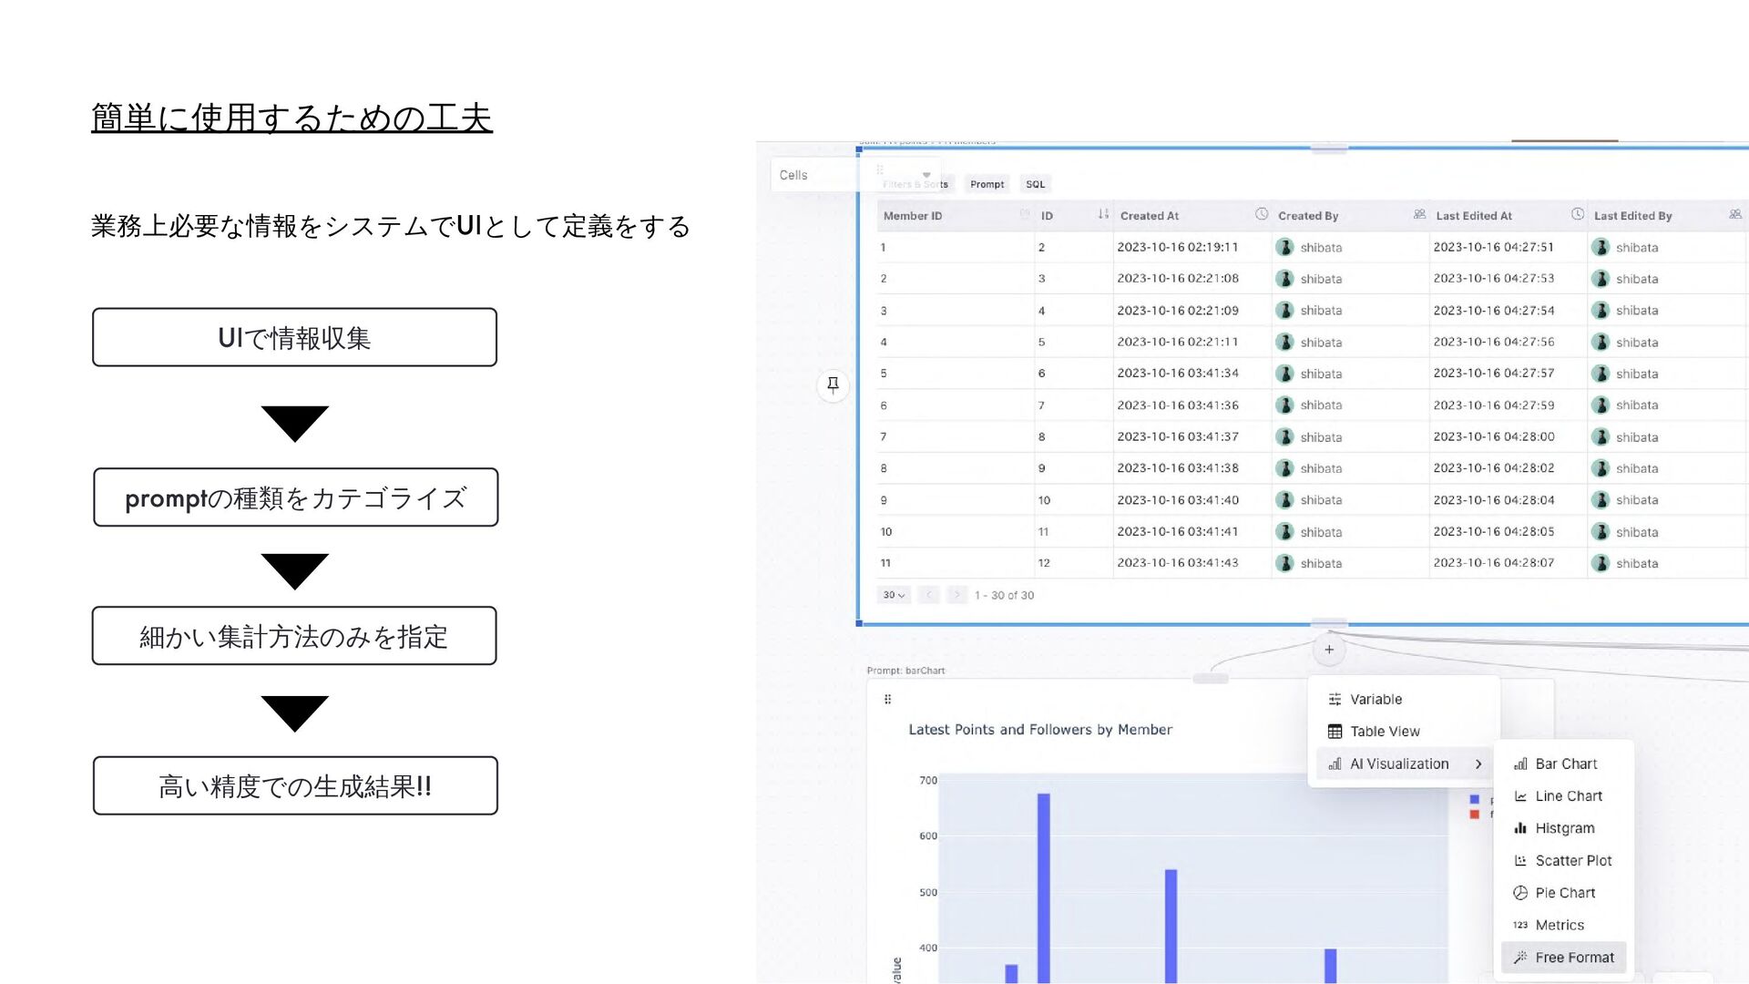Click the cell '2023-10-16 04:28:07'
1749x984 pixels.
(x=1494, y=563)
